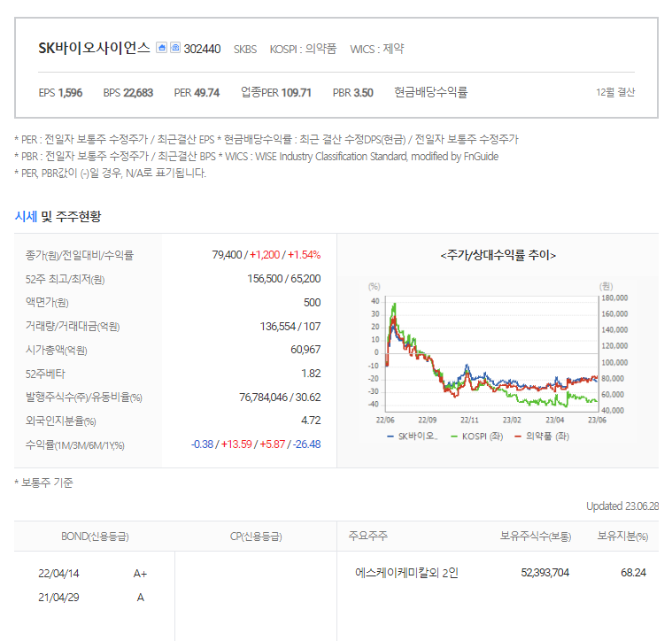This screenshot has width=672, height=641.
Task: Toggle the SK바이오 blue legend entry
Action: pos(413,436)
